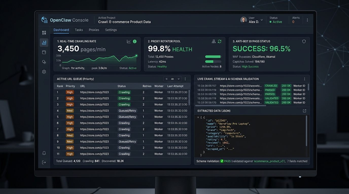
Task: Click the line chart icon in Crawling Rate card
Action: (x=129, y=41)
